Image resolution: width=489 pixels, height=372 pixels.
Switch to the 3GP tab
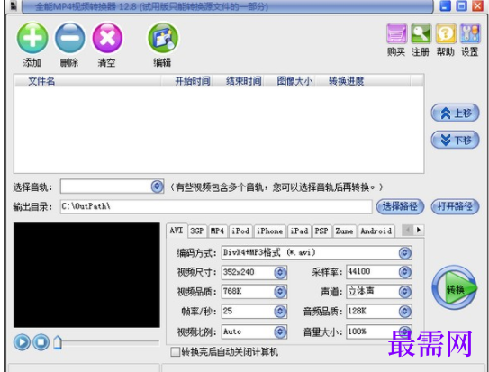click(197, 231)
